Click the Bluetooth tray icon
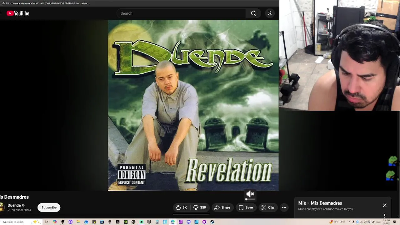The image size is (400, 225). click(357, 222)
